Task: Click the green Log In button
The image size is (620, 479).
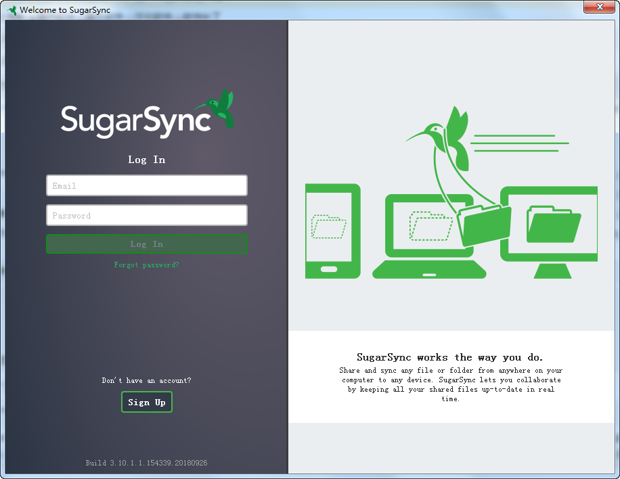Action: 147,244
